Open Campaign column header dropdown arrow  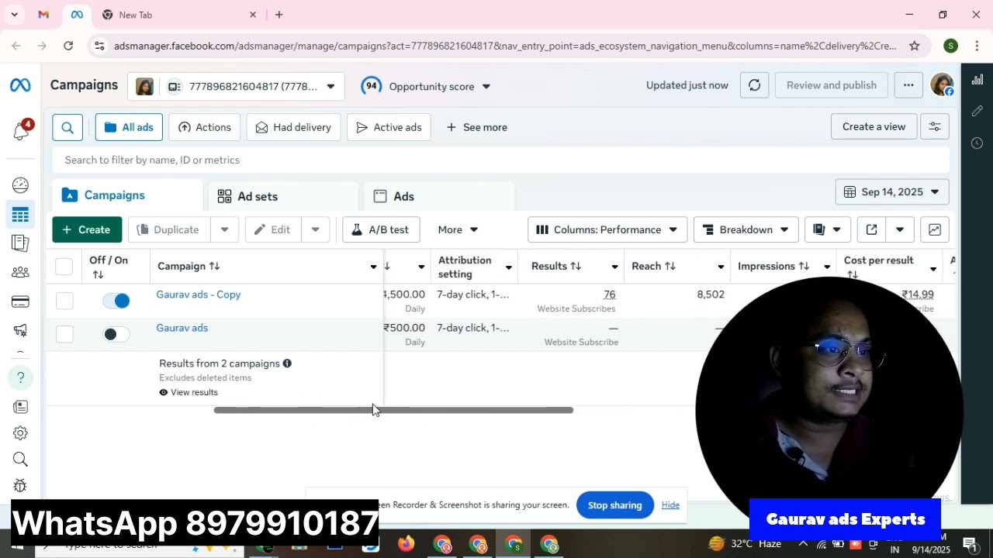pyautogui.click(x=373, y=267)
